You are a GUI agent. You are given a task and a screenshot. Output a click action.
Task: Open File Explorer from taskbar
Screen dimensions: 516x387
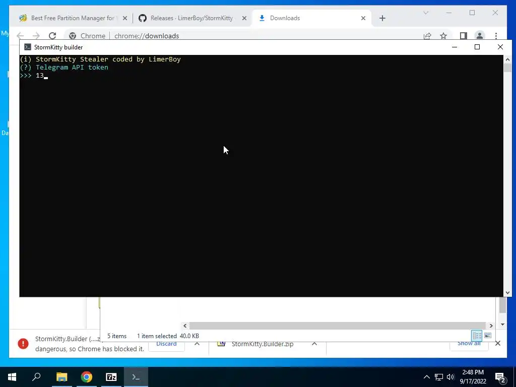(61, 377)
